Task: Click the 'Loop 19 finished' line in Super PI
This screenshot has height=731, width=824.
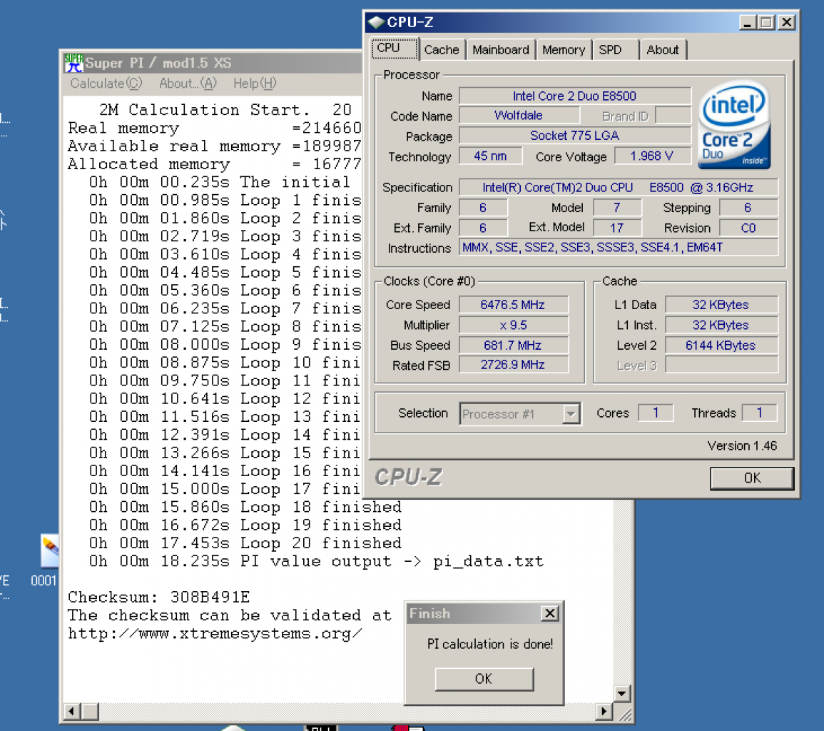Action: click(245, 525)
